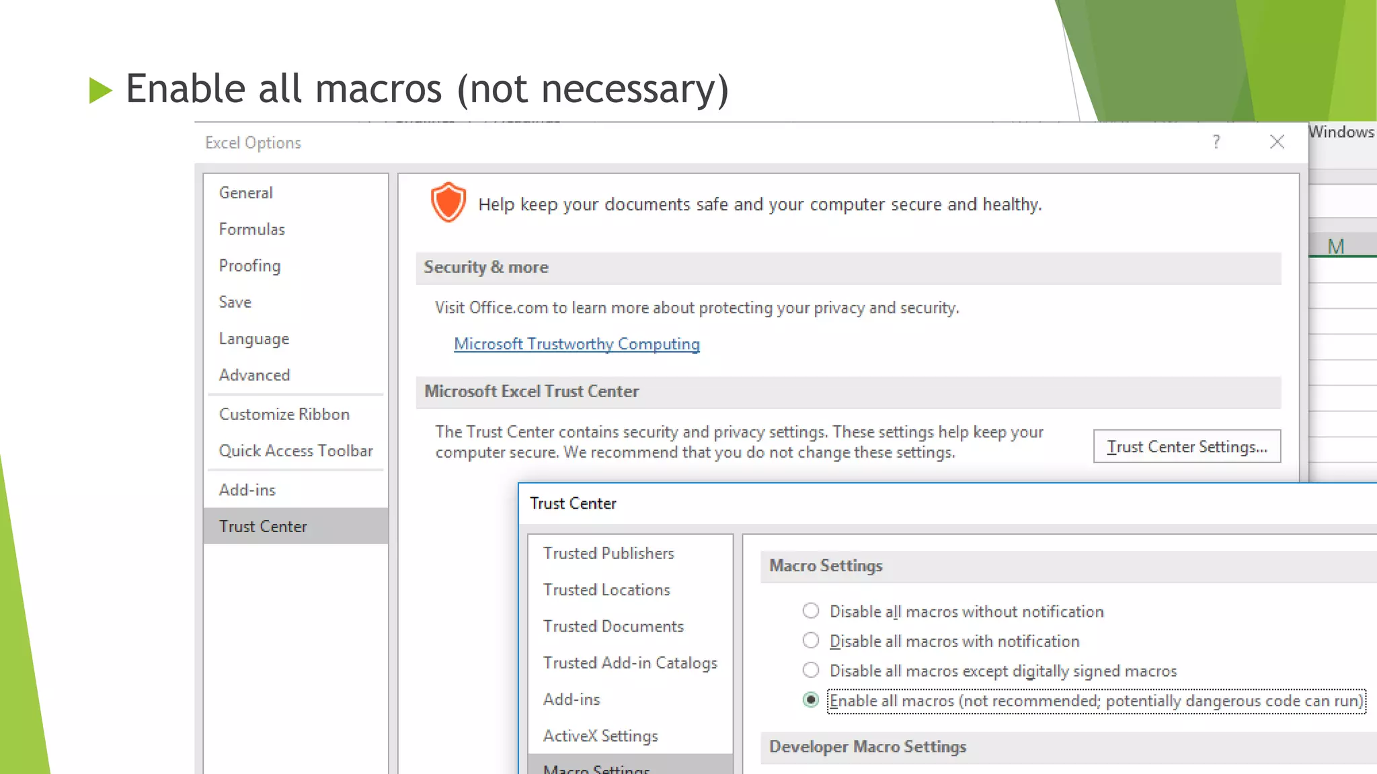Go to the Save options category

tap(296, 302)
